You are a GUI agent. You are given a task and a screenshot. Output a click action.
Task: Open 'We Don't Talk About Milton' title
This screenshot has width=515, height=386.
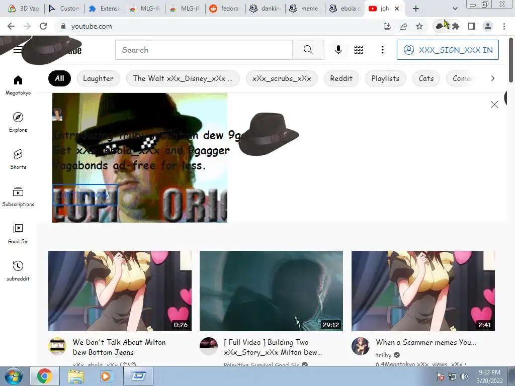pyautogui.click(x=119, y=347)
